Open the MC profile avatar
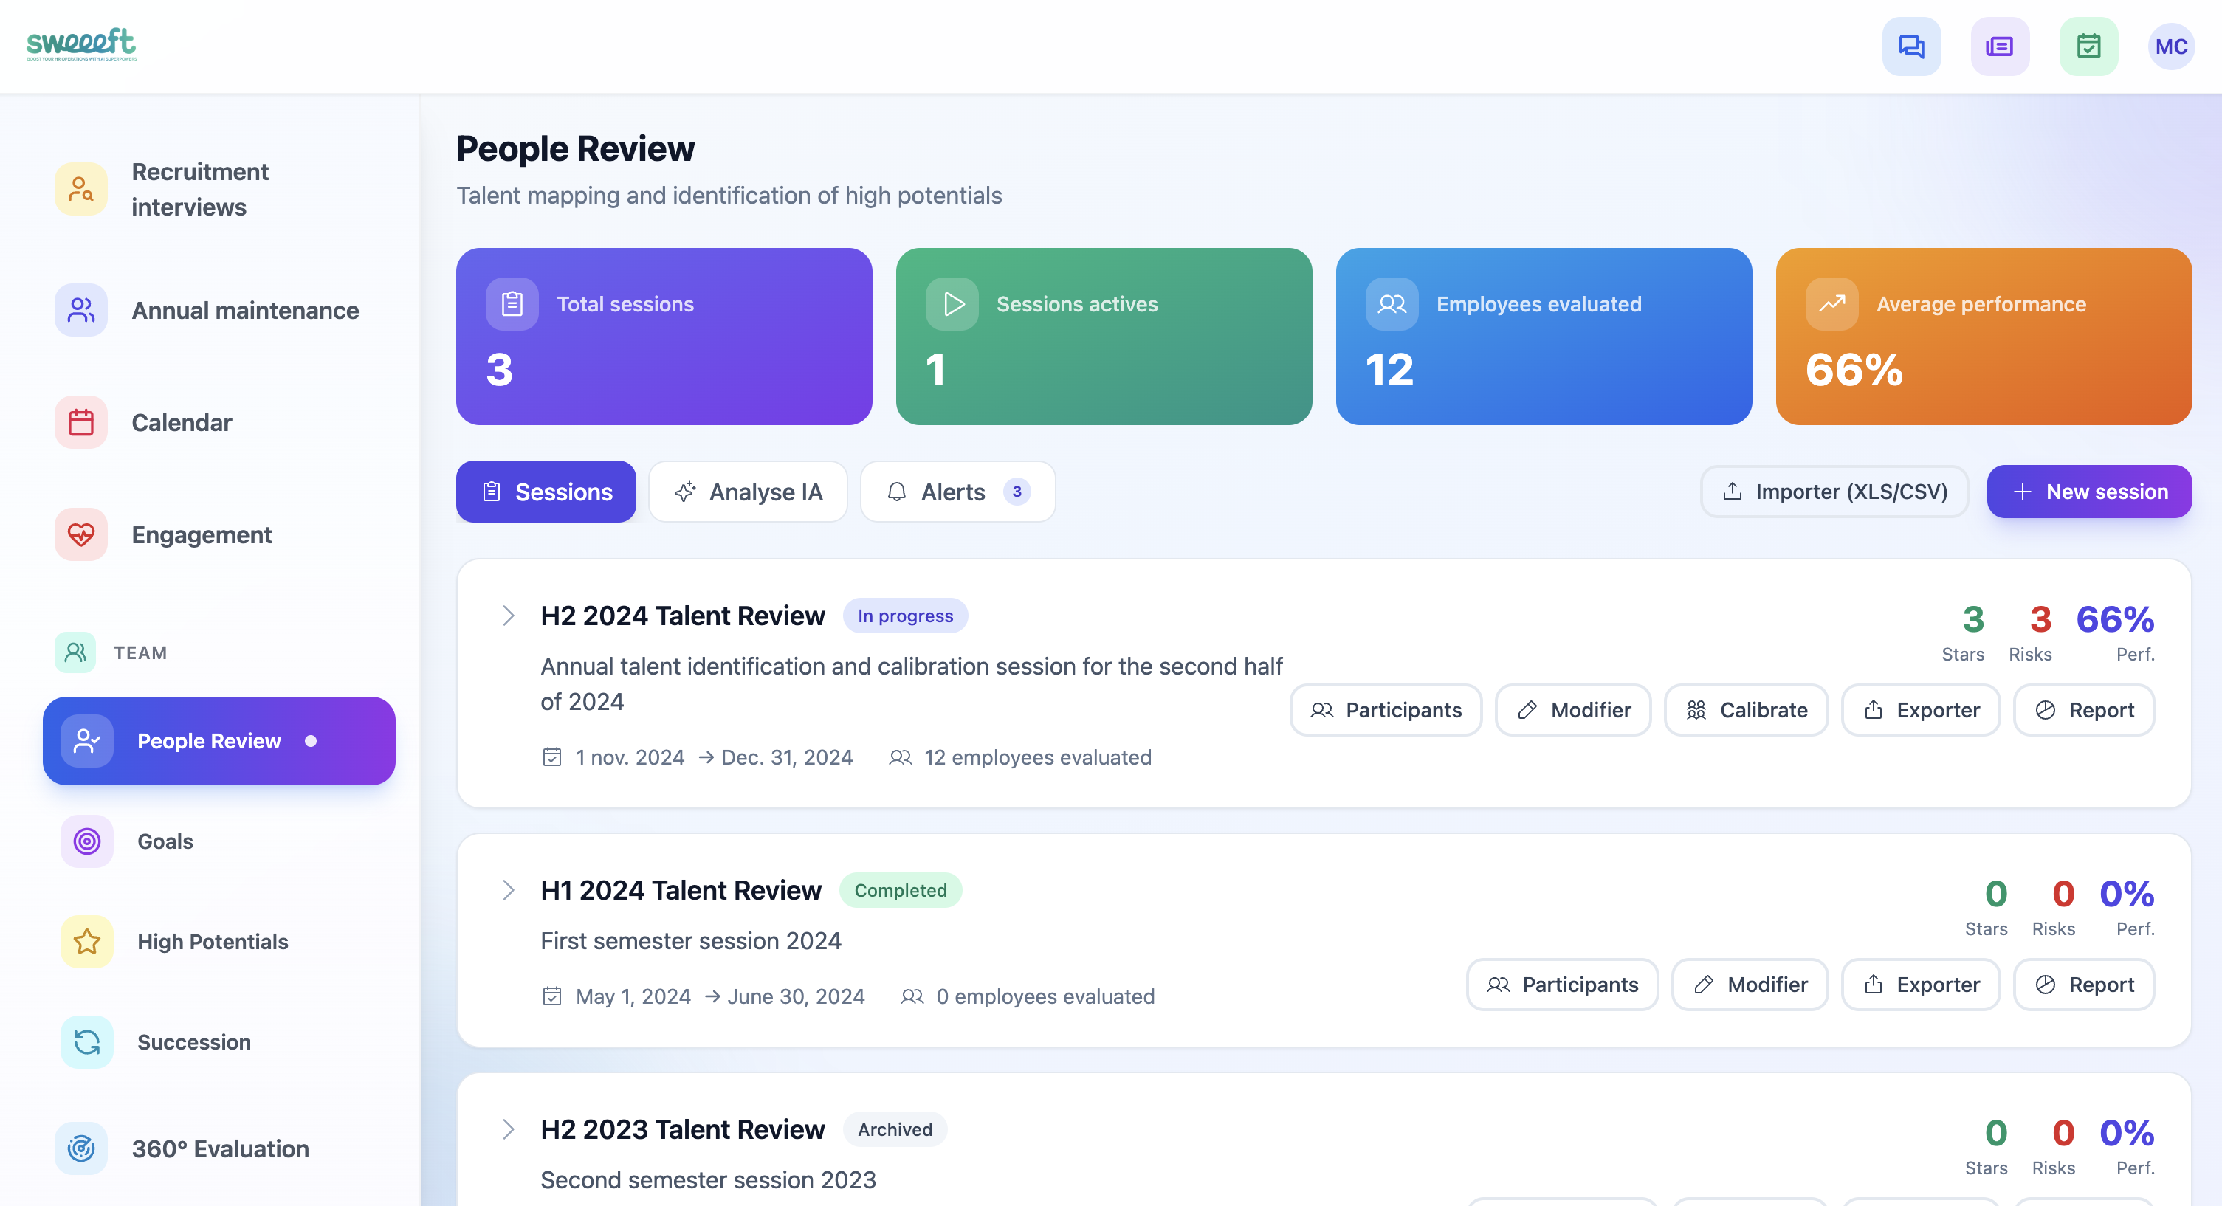The width and height of the screenshot is (2222, 1206). point(2171,46)
